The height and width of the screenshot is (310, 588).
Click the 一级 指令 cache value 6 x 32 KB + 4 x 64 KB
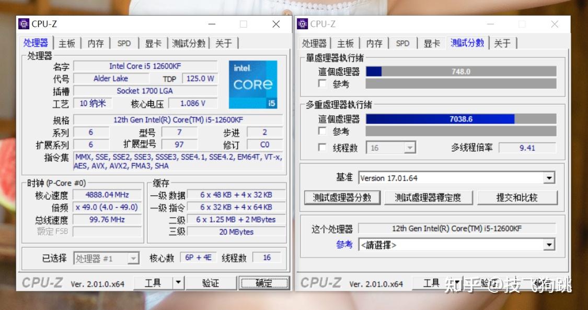236,207
